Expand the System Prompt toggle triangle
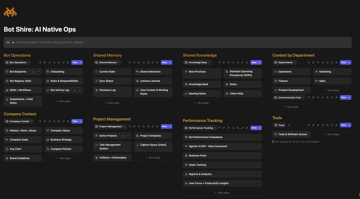The height and width of the screenshot is (199, 360). click(13, 43)
